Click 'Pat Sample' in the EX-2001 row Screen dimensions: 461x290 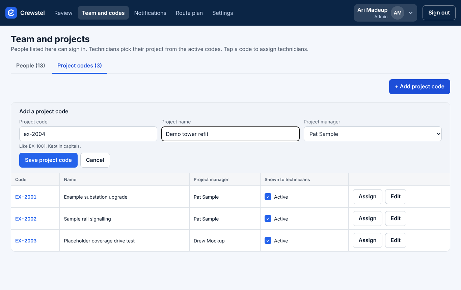(206, 197)
